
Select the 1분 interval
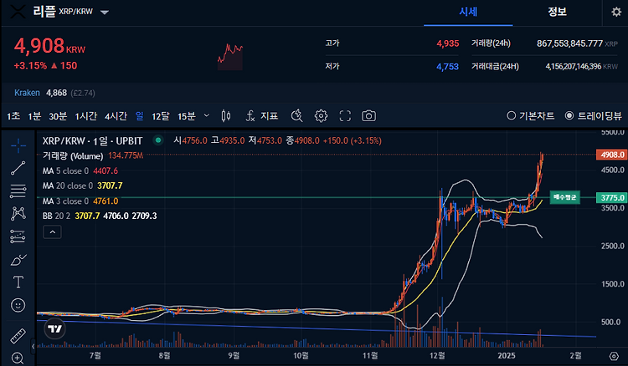(x=34, y=116)
